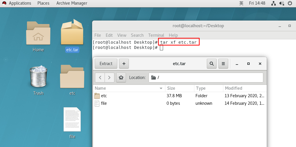Click the 0 bytes size cell
Screen dimensions: 296x147
coord(173,103)
